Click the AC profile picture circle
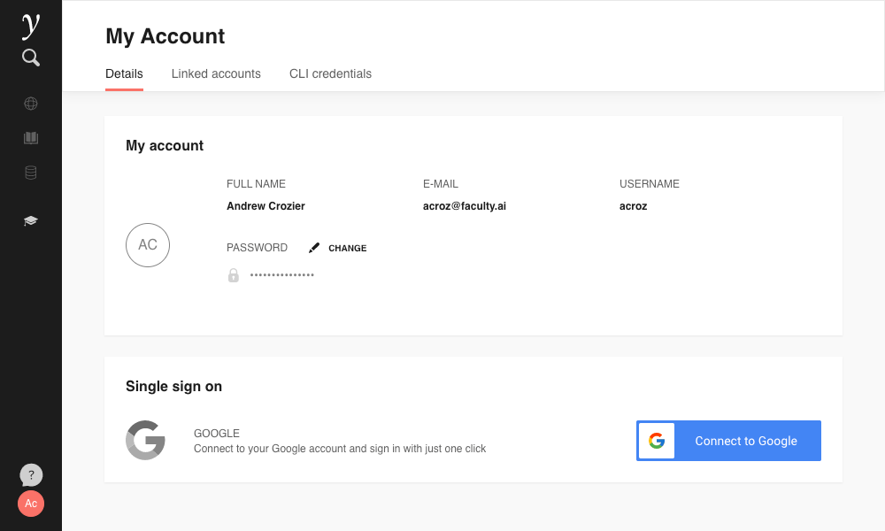Image resolution: width=885 pixels, height=531 pixels. 148,245
